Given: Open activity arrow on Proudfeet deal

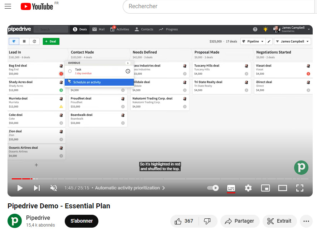Looking at the screenshot, I should coord(123,106).
